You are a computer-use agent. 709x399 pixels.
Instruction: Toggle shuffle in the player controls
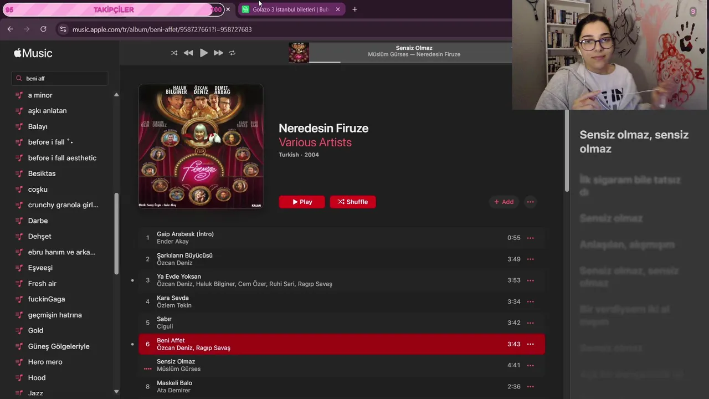[x=174, y=53]
